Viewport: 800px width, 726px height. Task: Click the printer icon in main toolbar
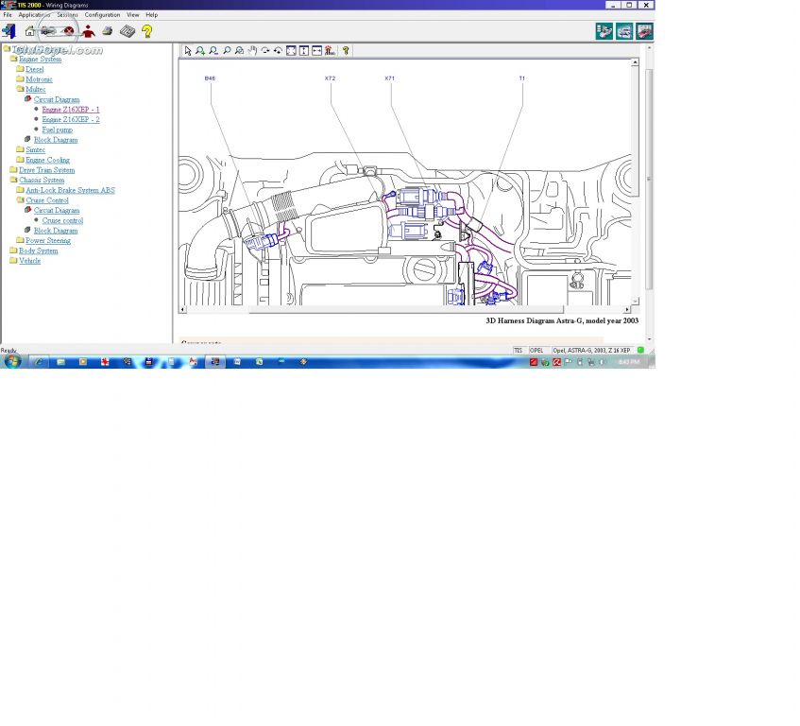[107, 31]
